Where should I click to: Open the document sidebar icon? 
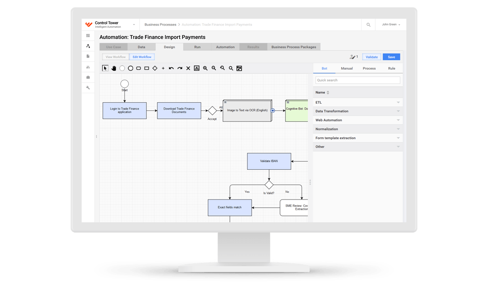(x=88, y=56)
